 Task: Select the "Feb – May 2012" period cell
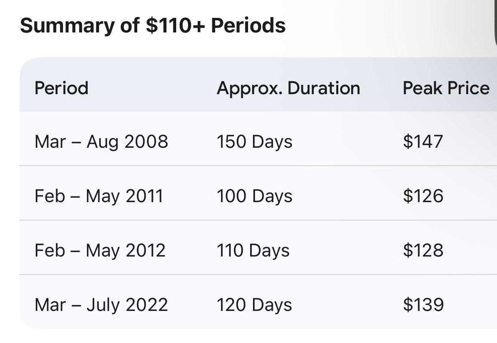pyautogui.click(x=100, y=250)
